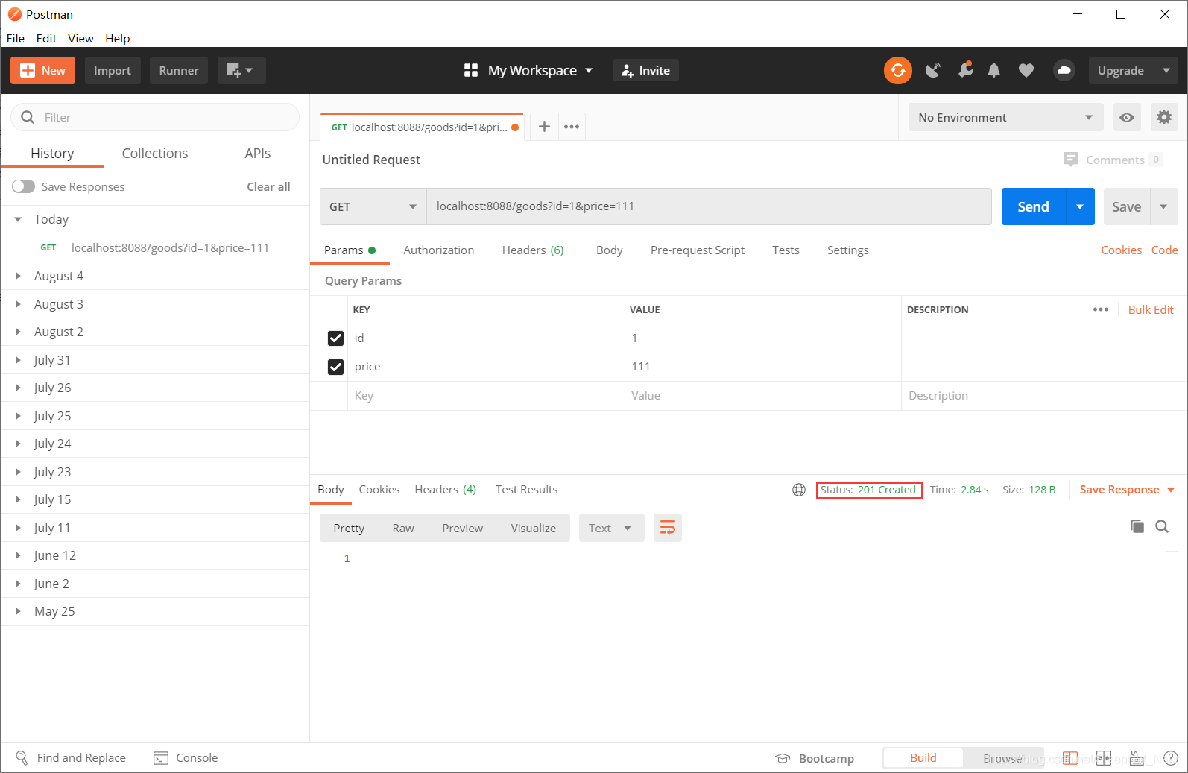Open Save Response dropdown
This screenshot has height=773, width=1188.
[1128, 490]
